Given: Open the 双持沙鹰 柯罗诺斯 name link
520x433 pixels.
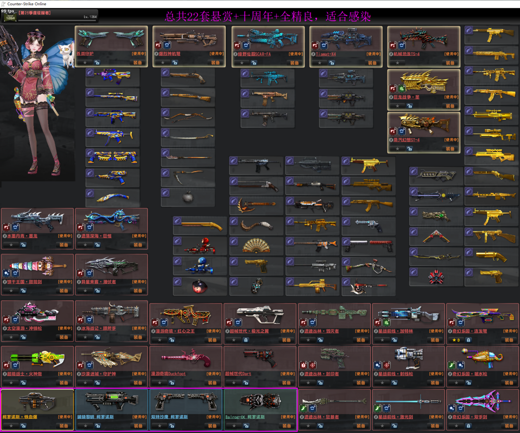Looking at the screenshot, I should pos(169,417).
